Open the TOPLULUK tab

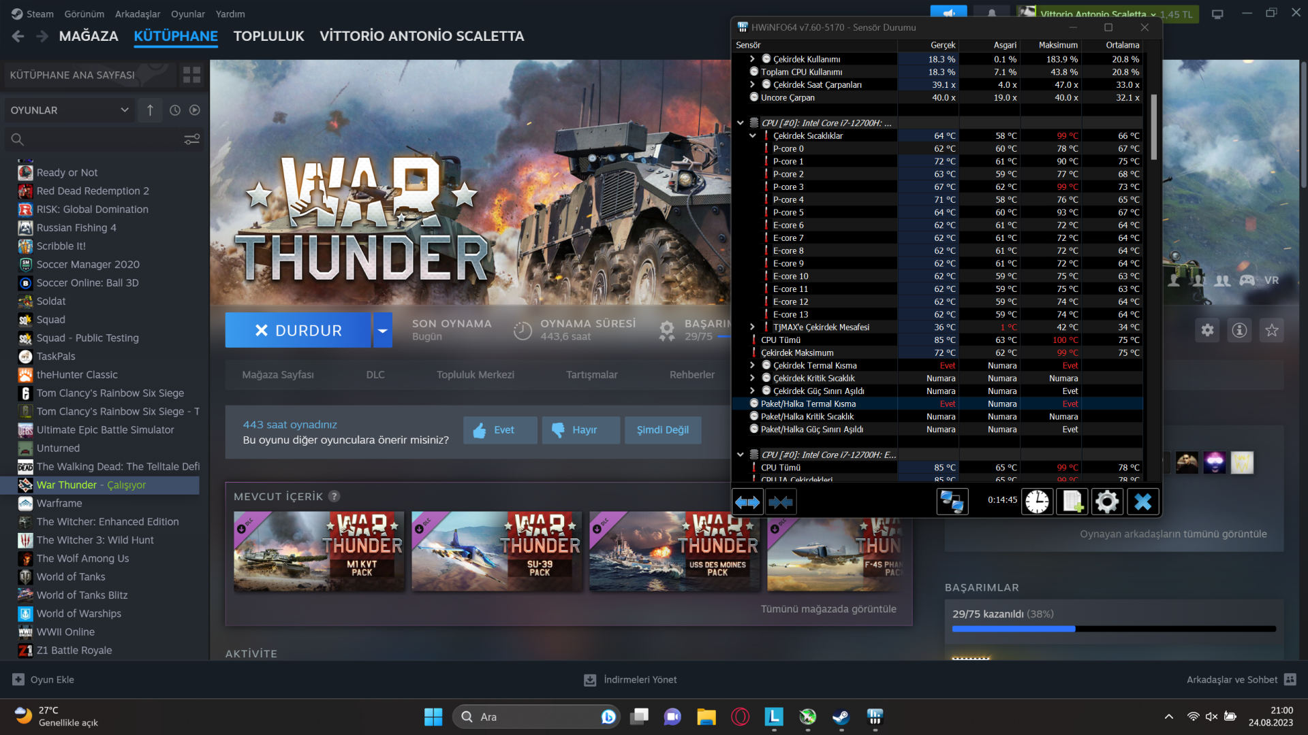[x=268, y=36]
